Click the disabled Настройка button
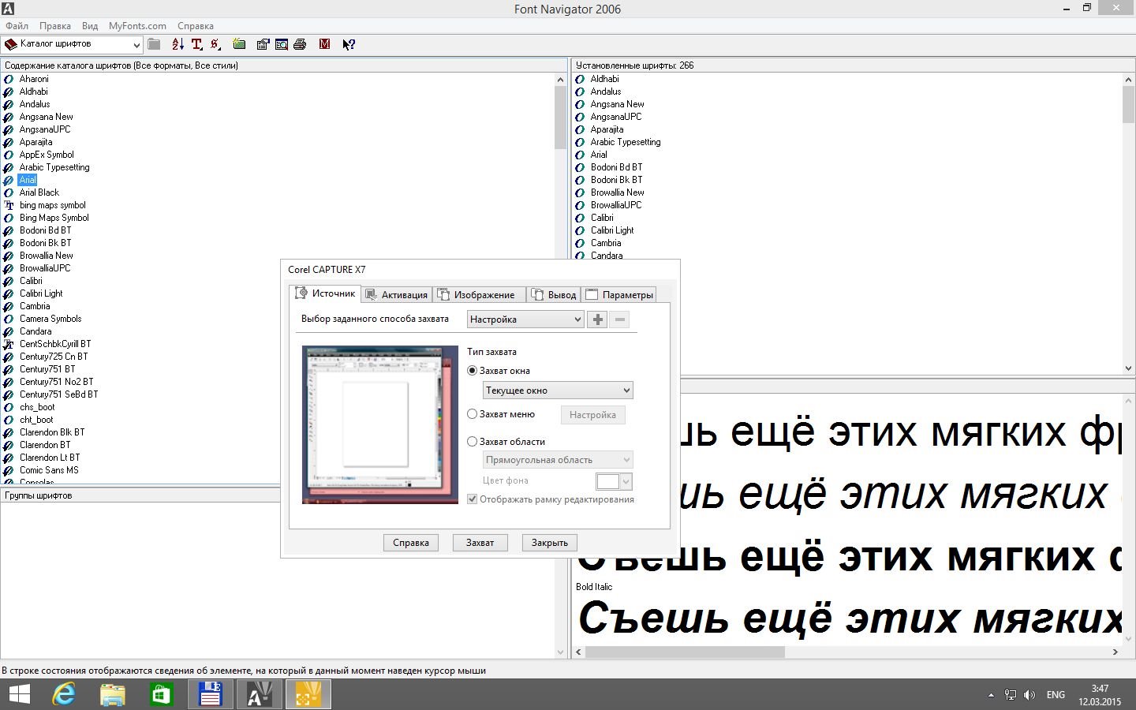Viewport: 1136px width, 710px height. (592, 415)
